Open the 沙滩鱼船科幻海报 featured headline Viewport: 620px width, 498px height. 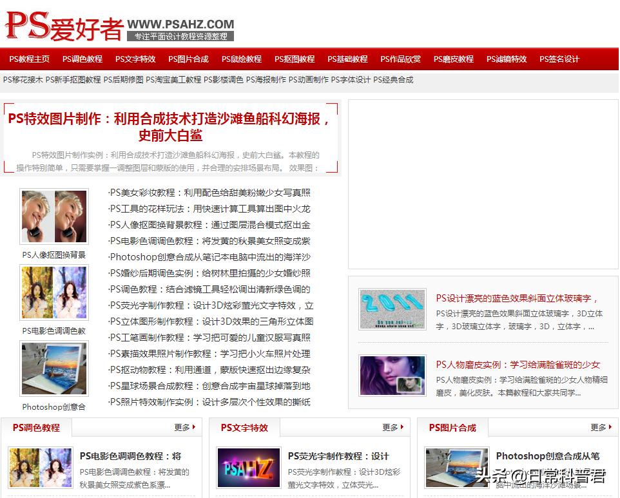(170, 127)
